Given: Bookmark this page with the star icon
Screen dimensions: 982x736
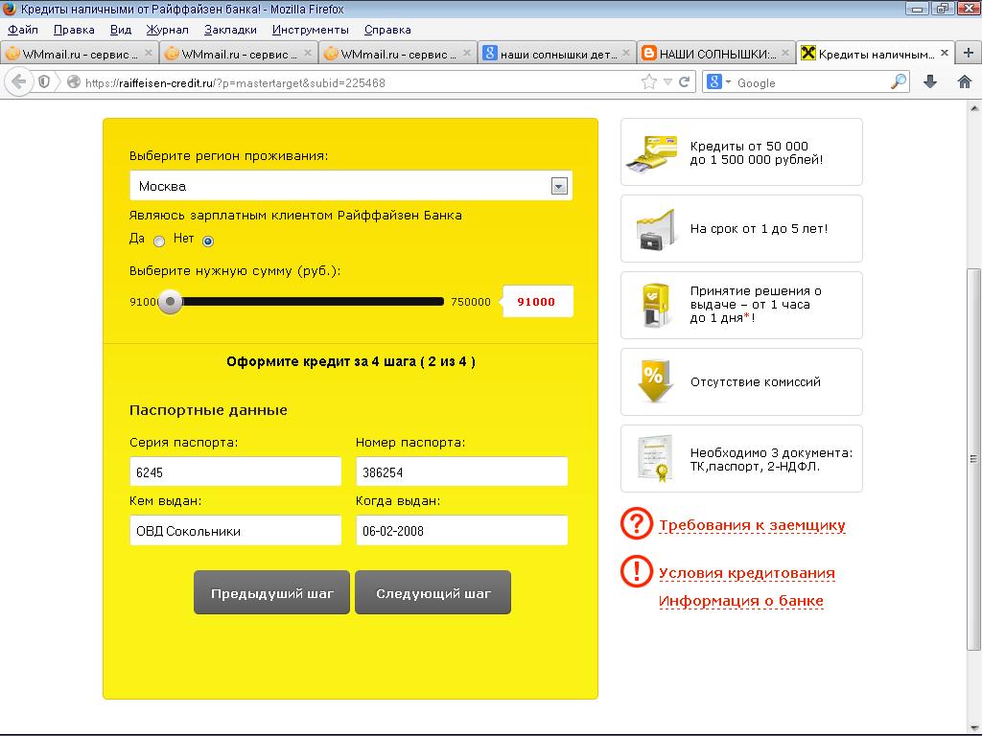Looking at the screenshot, I should (649, 82).
